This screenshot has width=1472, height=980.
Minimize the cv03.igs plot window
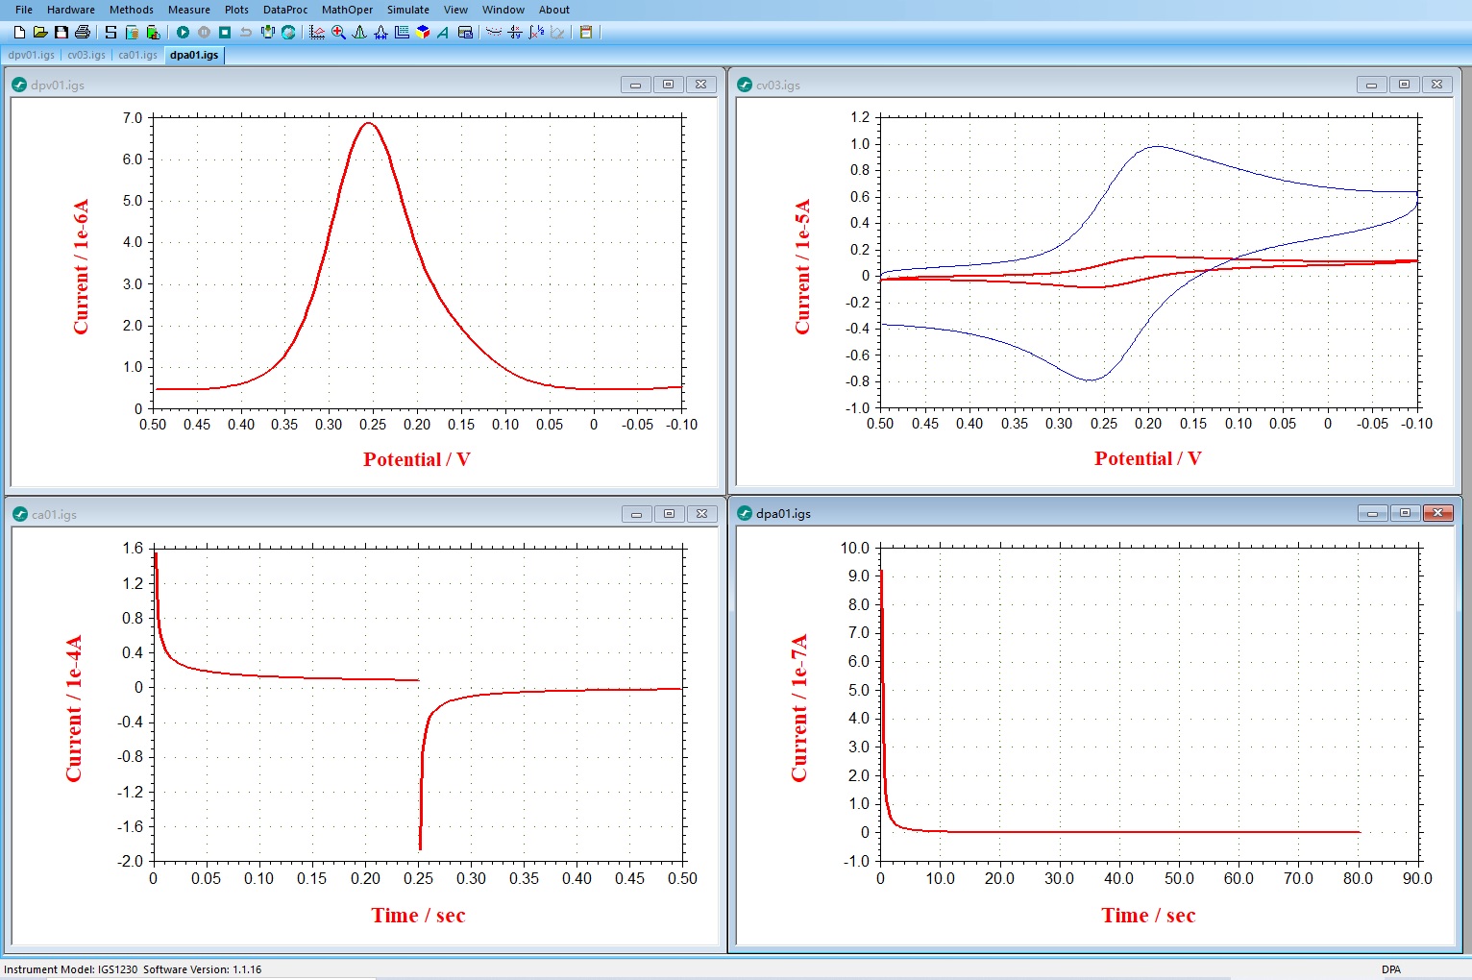pyautogui.click(x=1371, y=85)
